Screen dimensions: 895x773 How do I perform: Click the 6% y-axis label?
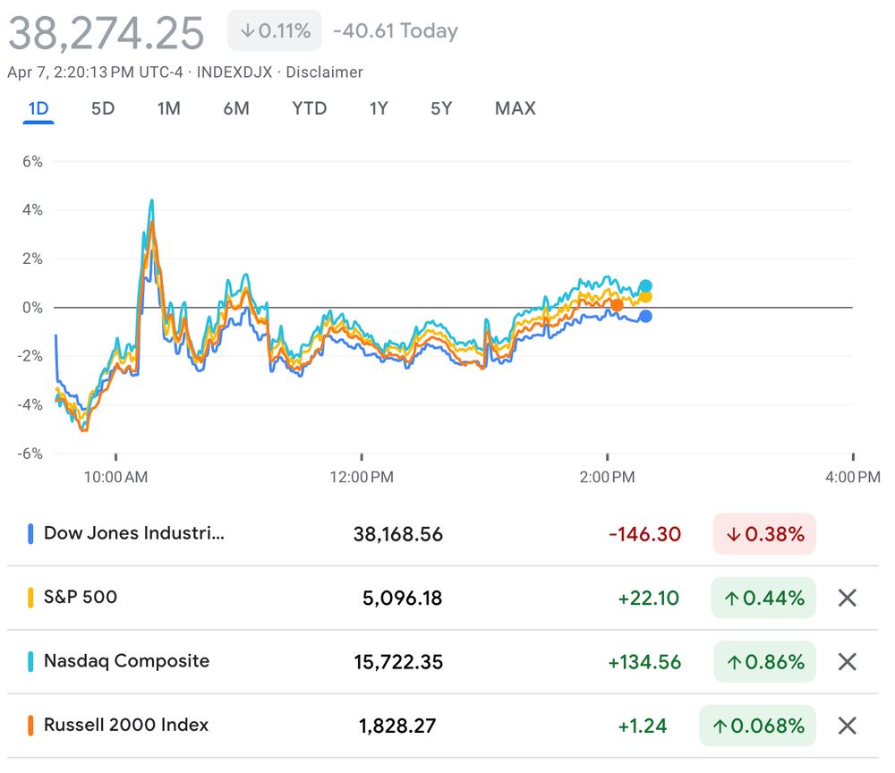tap(32, 161)
